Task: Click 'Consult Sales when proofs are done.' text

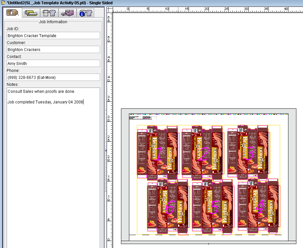Action: click(41, 92)
